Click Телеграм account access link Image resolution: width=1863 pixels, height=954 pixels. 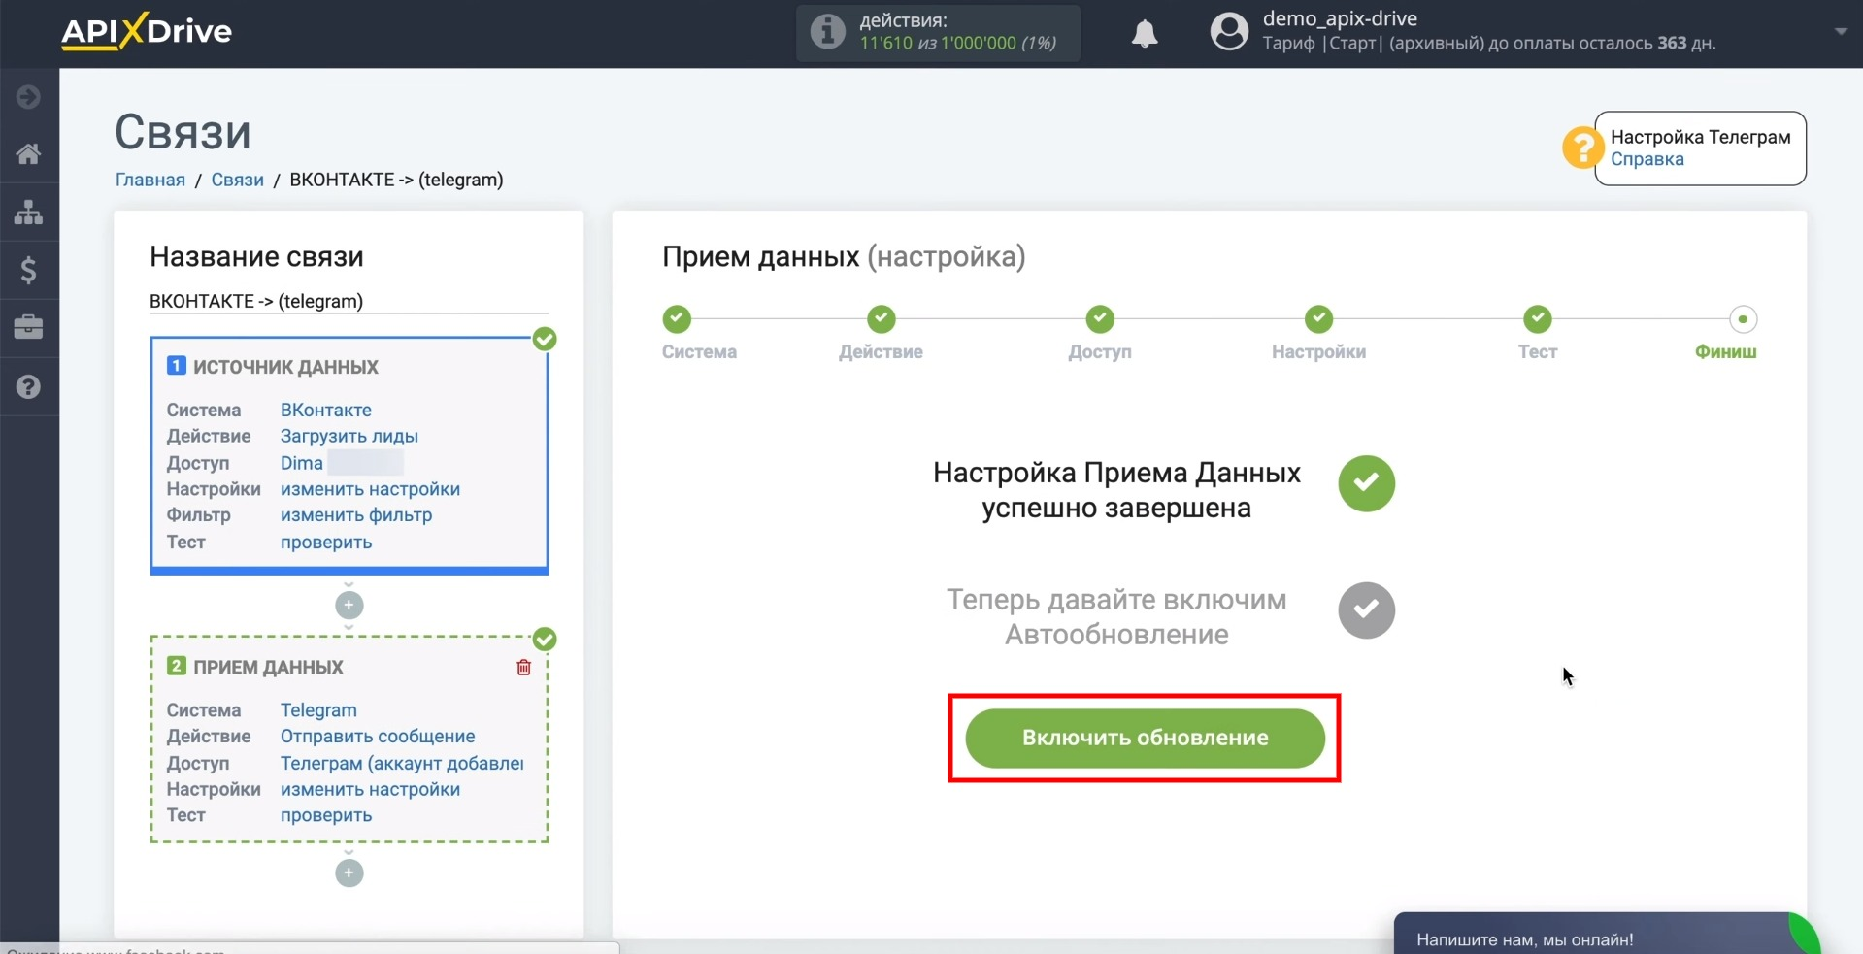(x=402, y=764)
